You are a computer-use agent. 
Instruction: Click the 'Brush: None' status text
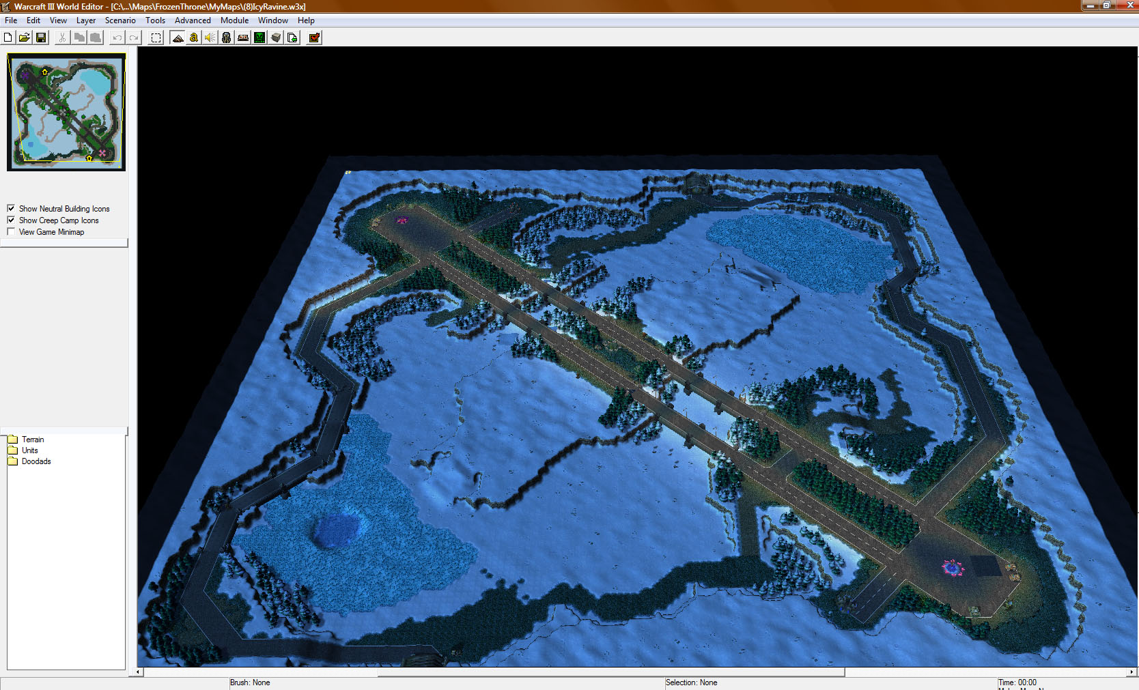coord(250,682)
